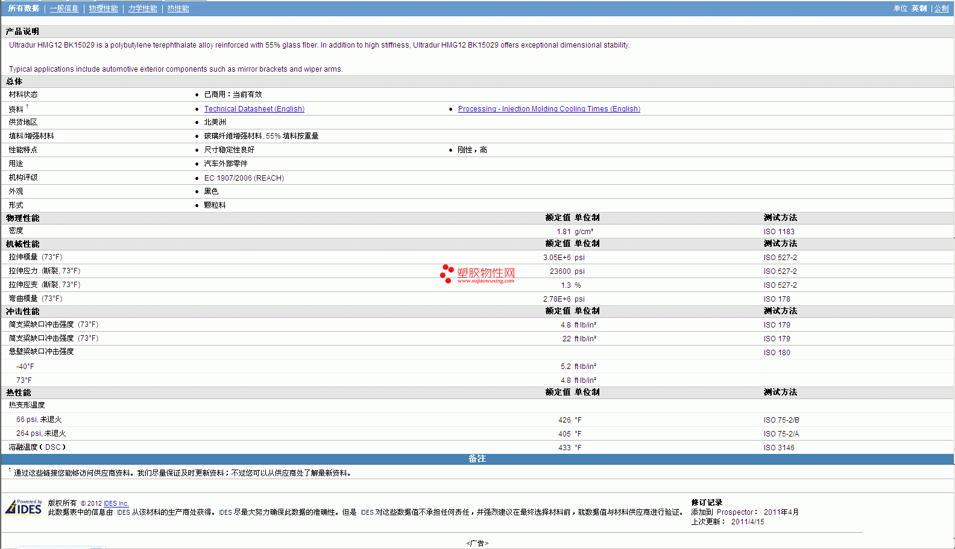The image size is (955, 549).
Task: Click 汽车外部零件 usage text
Action: pos(225,164)
